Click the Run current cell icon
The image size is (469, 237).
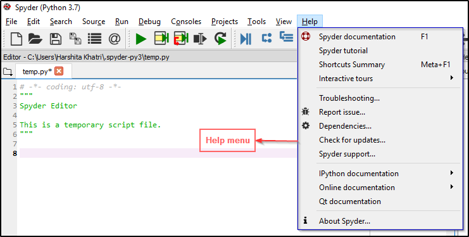click(161, 39)
